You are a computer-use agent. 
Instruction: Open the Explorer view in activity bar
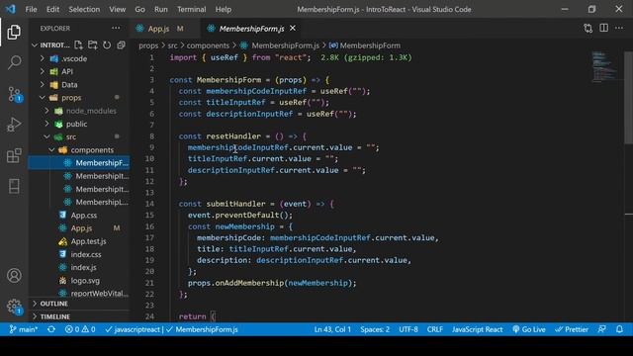point(14,32)
